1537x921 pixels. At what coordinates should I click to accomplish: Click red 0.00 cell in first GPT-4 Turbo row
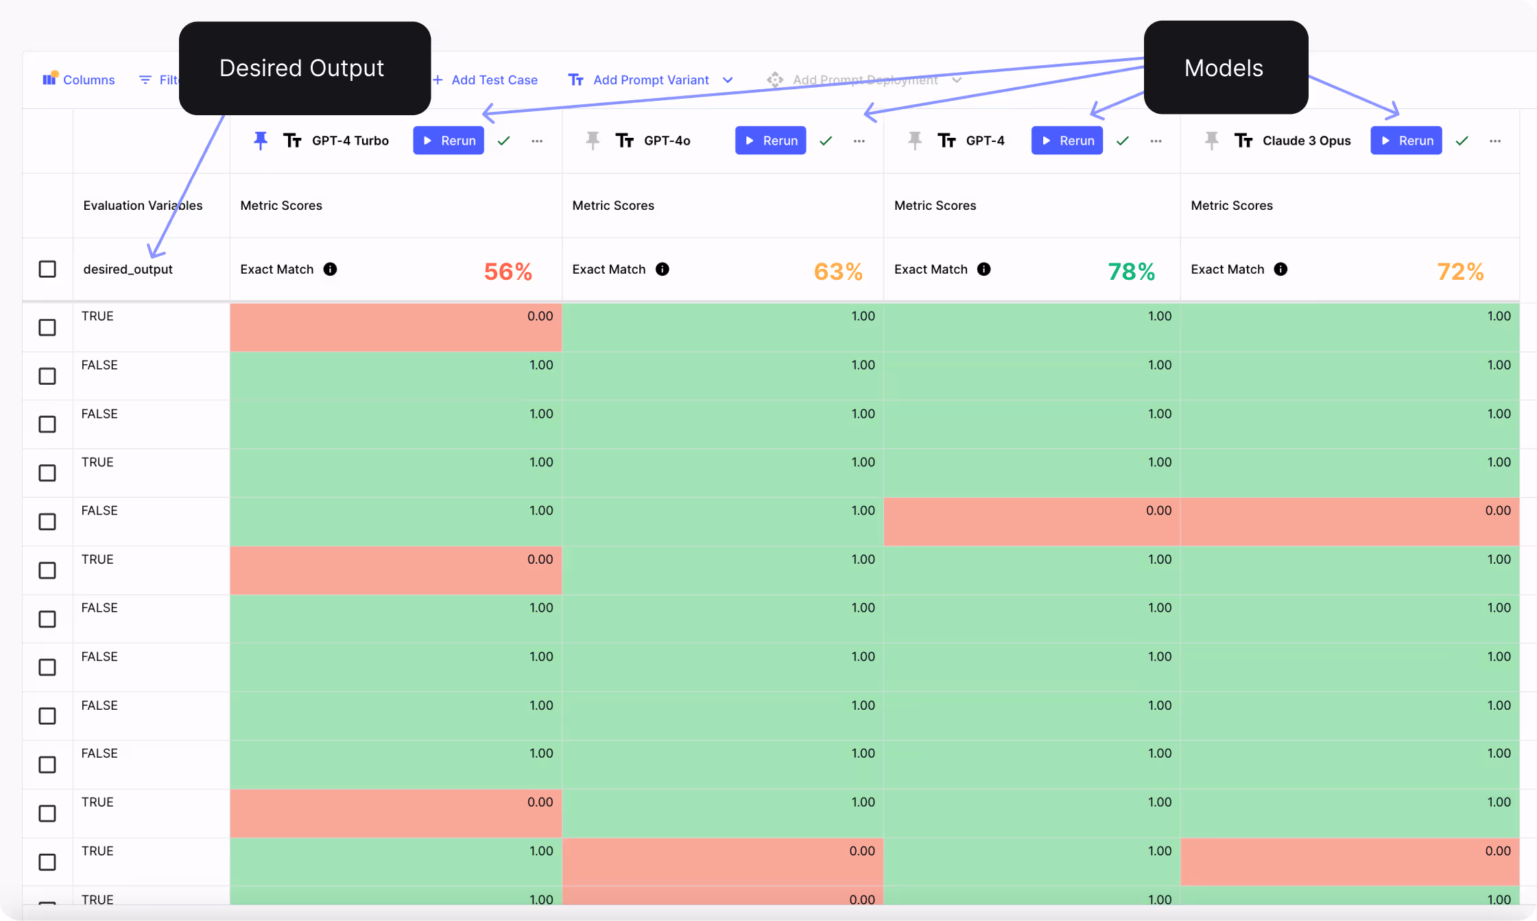point(396,327)
